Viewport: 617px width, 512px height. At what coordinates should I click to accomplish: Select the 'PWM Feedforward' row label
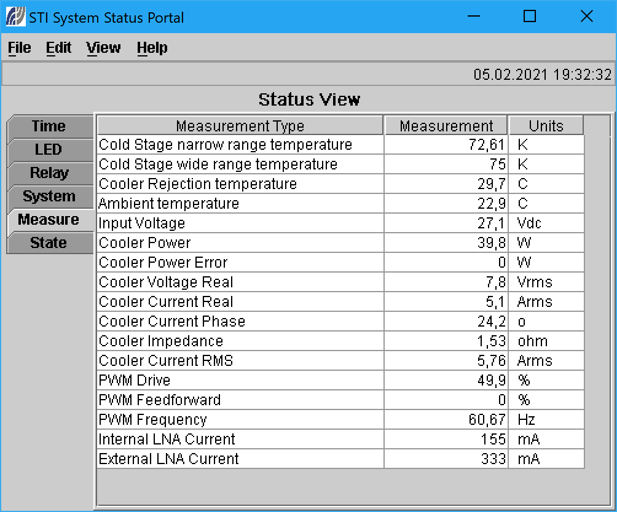(159, 400)
